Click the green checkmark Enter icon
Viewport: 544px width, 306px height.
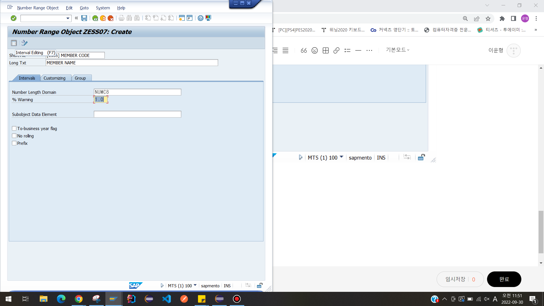(x=13, y=18)
